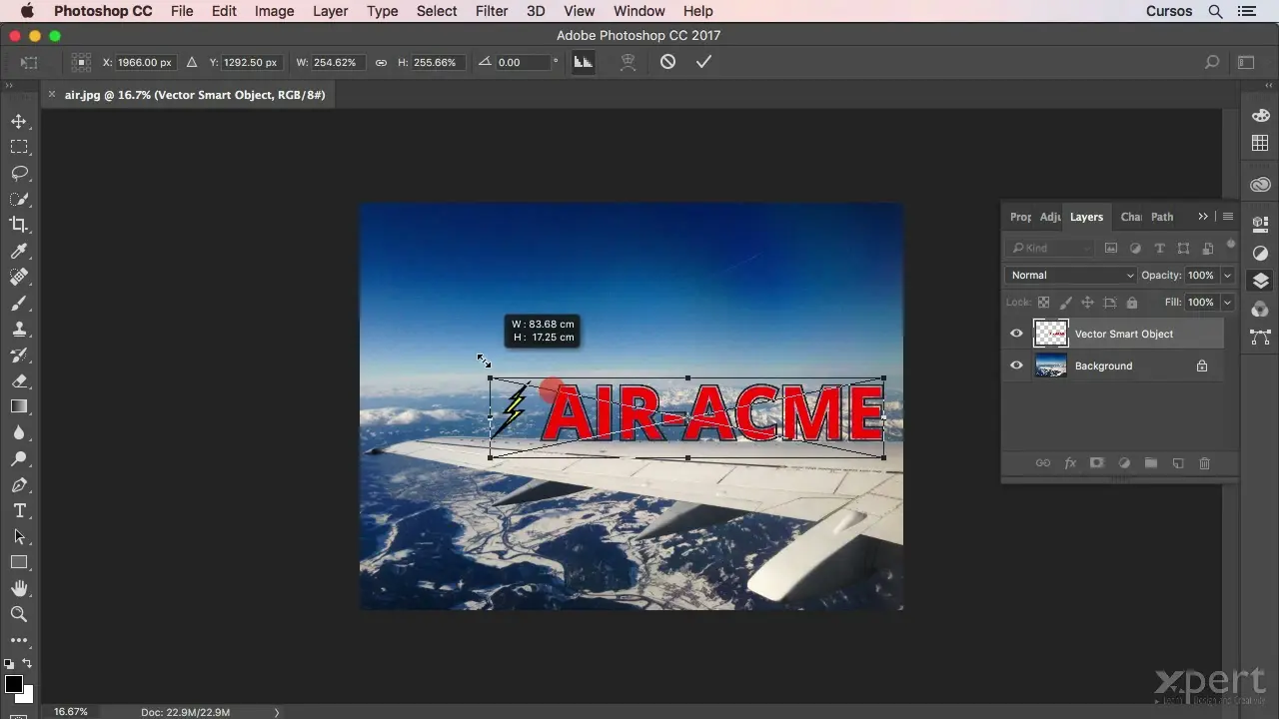1279x719 pixels.
Task: Open the Fill slider dropdown arrow
Action: (1227, 302)
